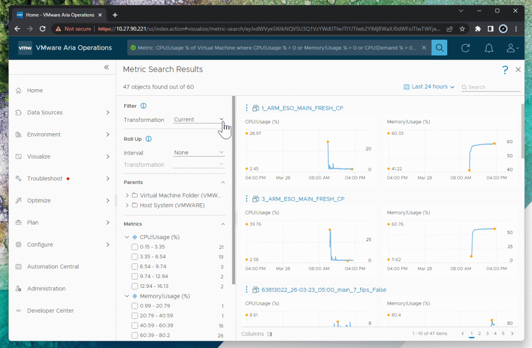
Task: Open the Transformation Current dropdown
Action: 199,120
